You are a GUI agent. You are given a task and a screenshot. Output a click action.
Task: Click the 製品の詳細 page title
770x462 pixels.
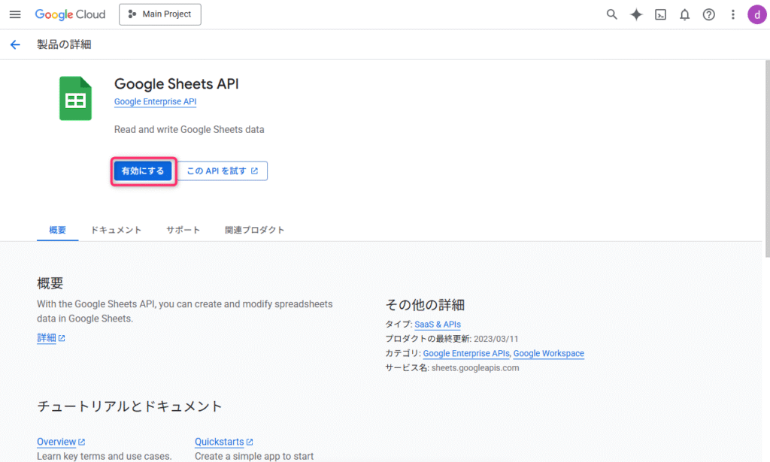pos(64,44)
